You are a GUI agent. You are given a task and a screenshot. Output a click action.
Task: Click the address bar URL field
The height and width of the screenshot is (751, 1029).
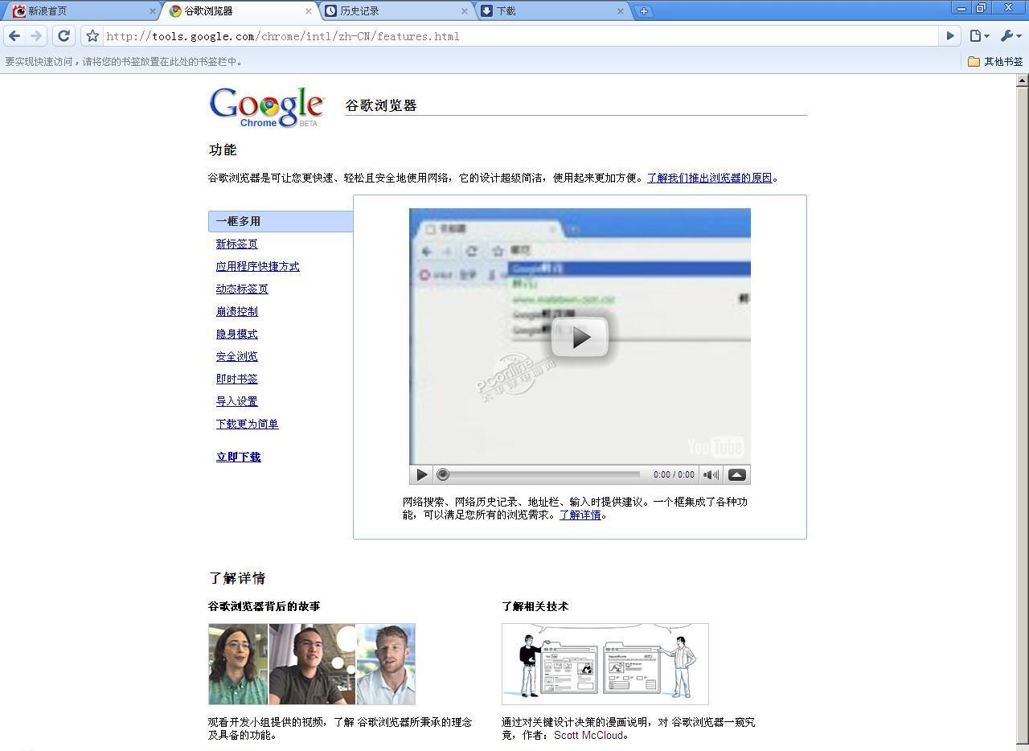click(x=519, y=36)
